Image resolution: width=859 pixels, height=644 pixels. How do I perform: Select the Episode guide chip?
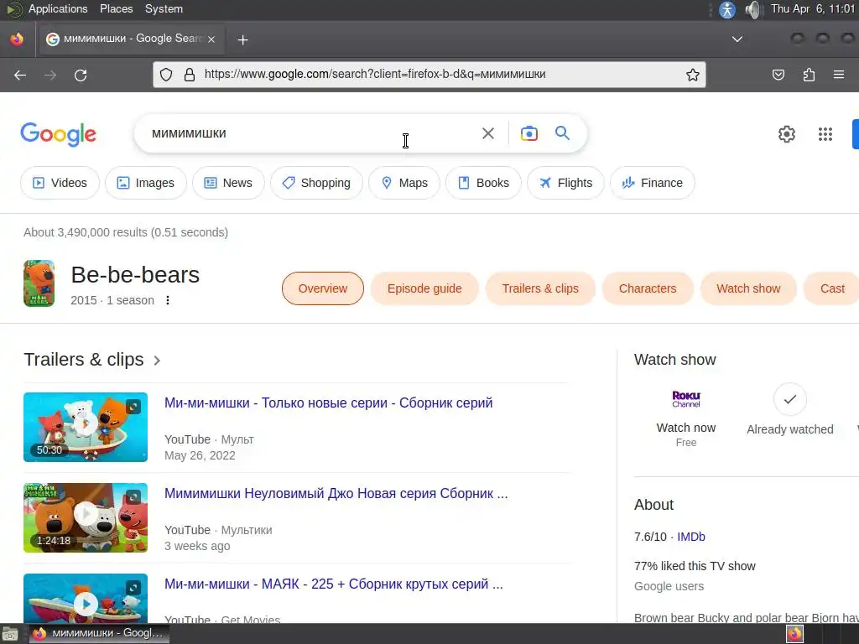[424, 288]
